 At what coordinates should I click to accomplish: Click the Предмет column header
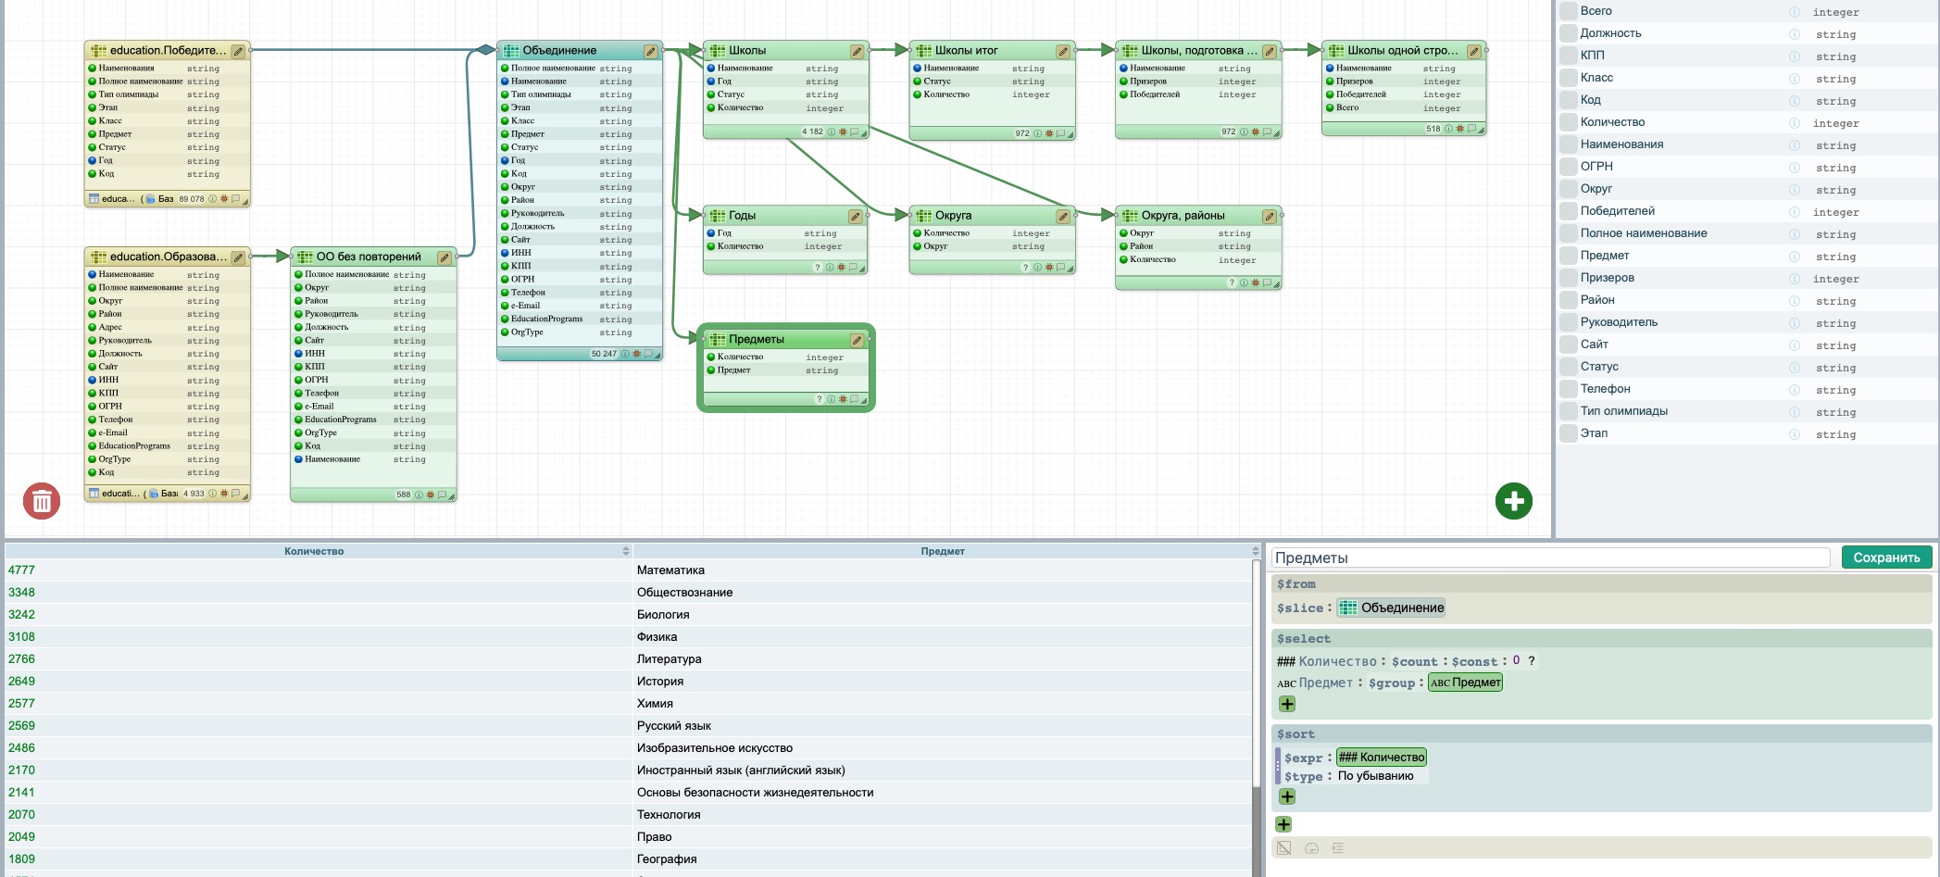[x=942, y=551]
